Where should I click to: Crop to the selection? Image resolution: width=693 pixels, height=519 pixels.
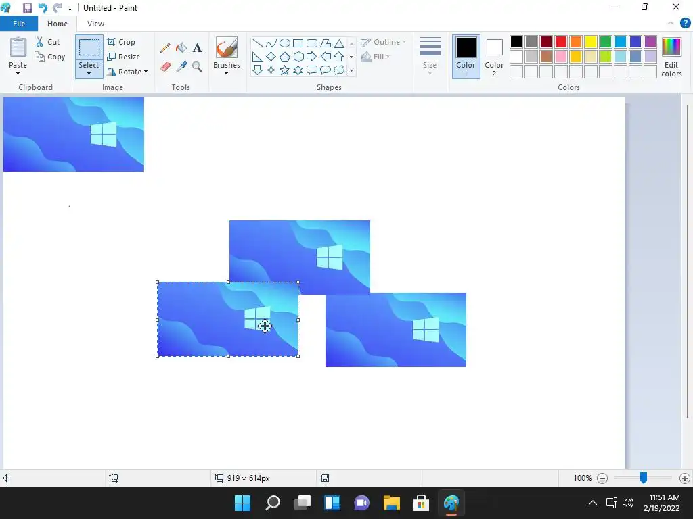click(121, 42)
